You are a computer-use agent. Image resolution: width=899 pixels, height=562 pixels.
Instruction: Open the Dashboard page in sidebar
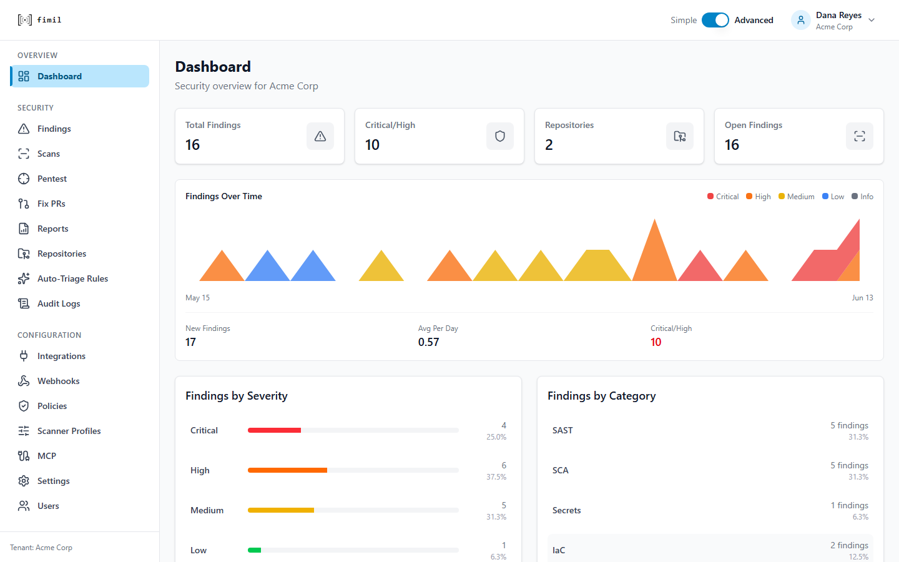click(x=80, y=76)
